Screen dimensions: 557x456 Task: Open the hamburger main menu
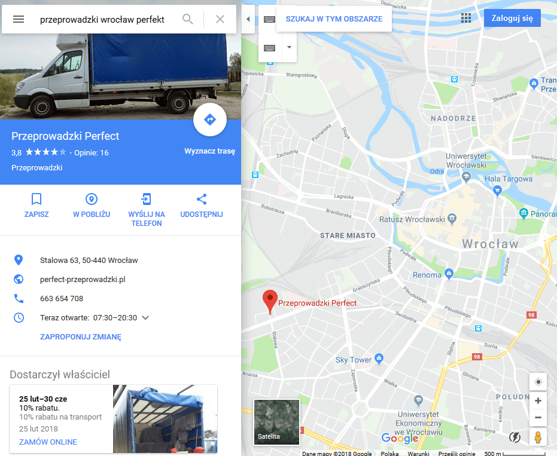click(19, 19)
